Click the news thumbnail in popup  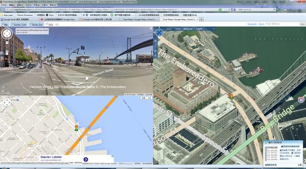[x=271, y=153]
